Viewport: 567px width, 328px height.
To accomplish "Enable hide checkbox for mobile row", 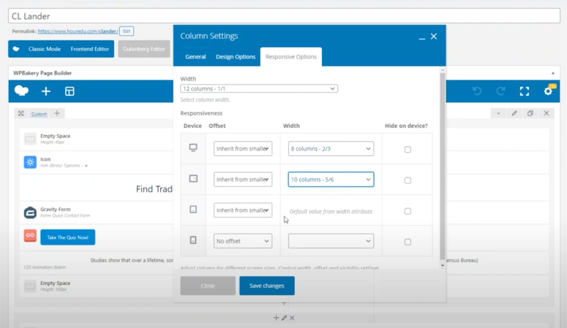I will pyautogui.click(x=407, y=242).
